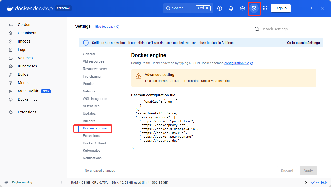Open the engine options three-dot menu
This screenshot has width=331, height=187.
[x=61, y=183]
